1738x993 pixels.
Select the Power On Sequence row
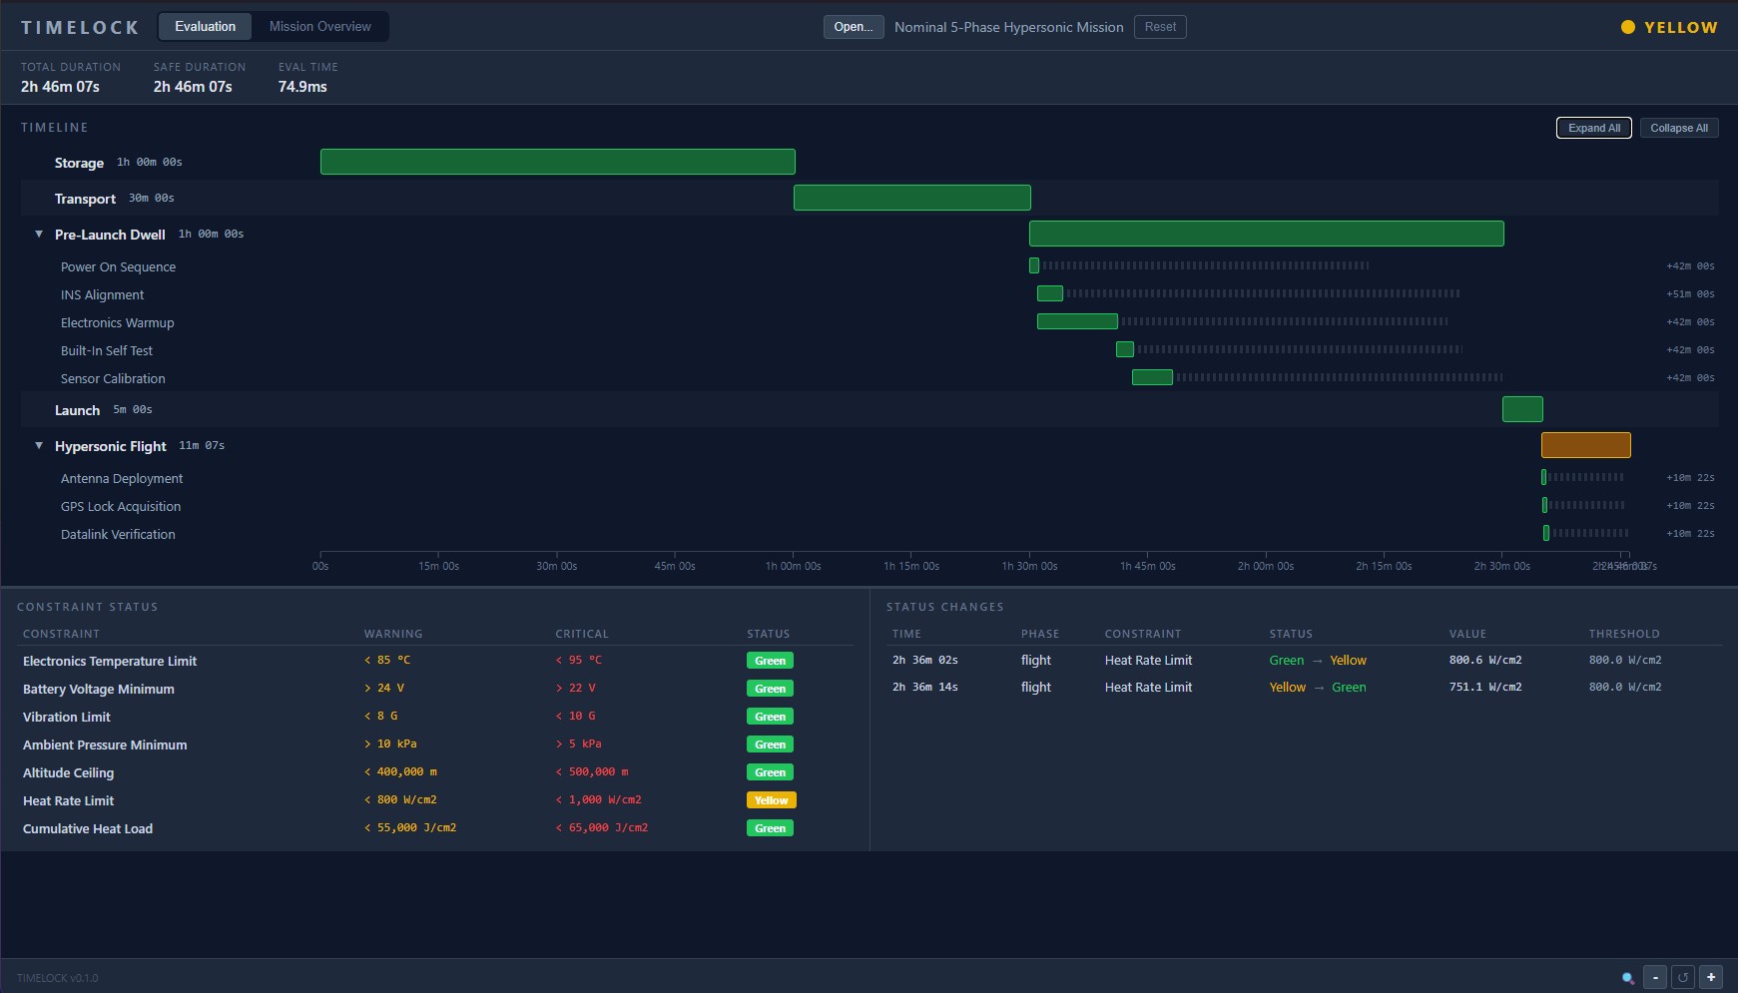click(869, 266)
